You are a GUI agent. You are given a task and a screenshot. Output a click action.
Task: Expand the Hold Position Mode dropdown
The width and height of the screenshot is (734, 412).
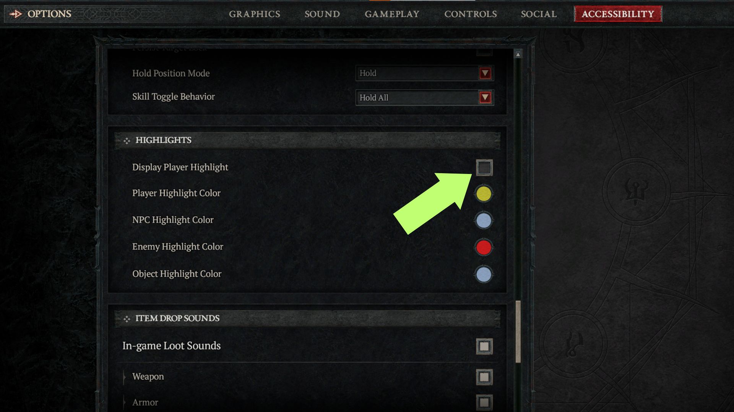[485, 73]
